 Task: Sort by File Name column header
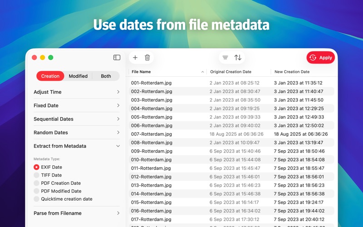point(167,72)
